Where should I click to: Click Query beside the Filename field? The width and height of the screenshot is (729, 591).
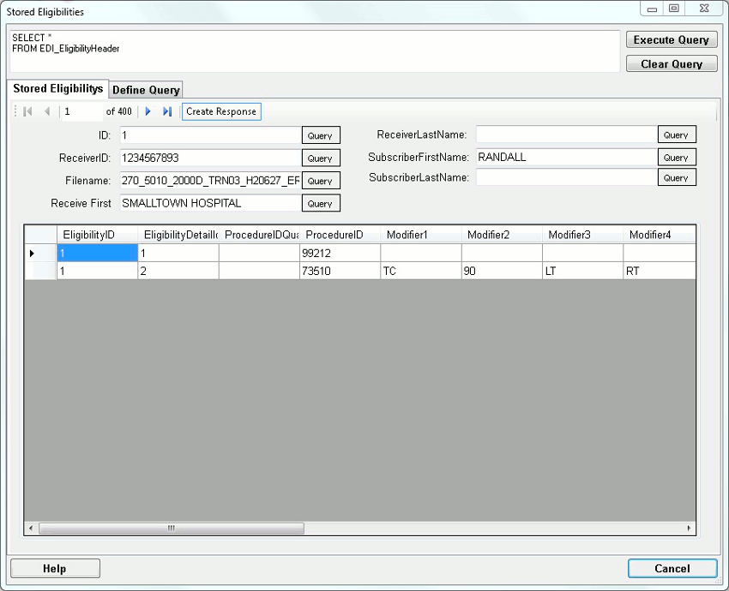pyautogui.click(x=321, y=180)
